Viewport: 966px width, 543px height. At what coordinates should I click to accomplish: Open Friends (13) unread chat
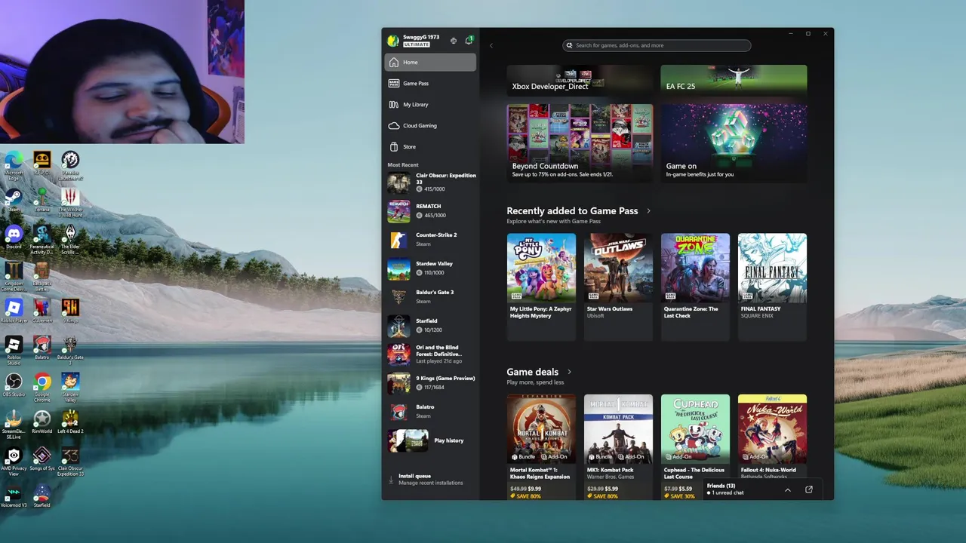[x=725, y=489]
